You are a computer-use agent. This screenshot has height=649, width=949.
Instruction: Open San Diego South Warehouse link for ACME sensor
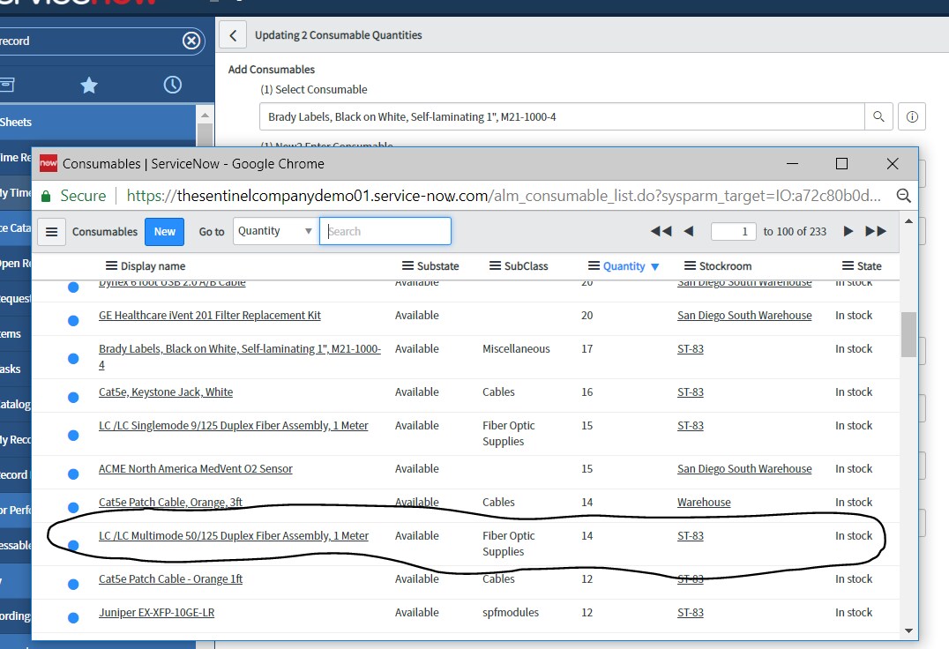point(744,469)
